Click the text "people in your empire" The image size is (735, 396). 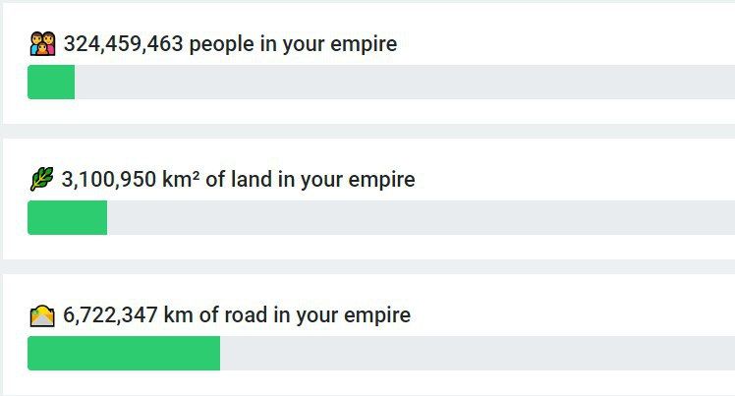[x=293, y=44]
